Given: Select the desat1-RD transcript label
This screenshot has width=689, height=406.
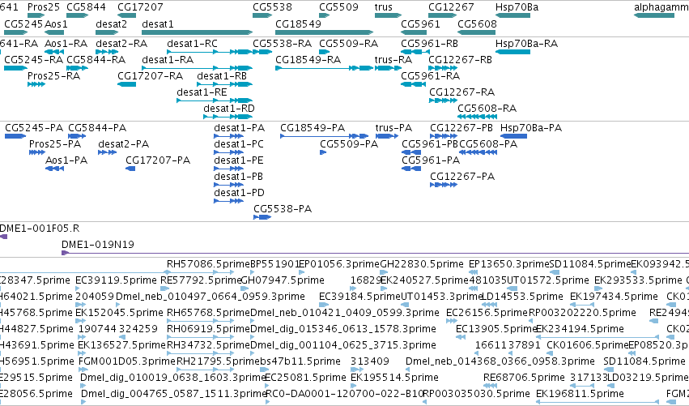Looking at the screenshot, I should point(229,109).
